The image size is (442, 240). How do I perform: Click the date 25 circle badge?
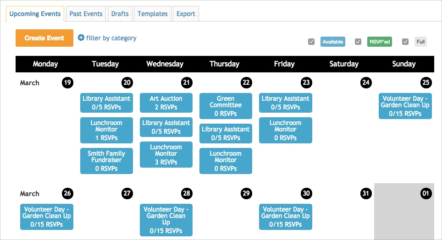click(x=426, y=83)
